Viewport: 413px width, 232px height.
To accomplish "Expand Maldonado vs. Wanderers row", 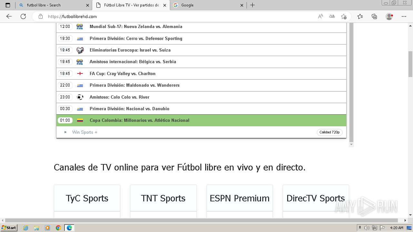I will pyautogui.click(x=201, y=85).
